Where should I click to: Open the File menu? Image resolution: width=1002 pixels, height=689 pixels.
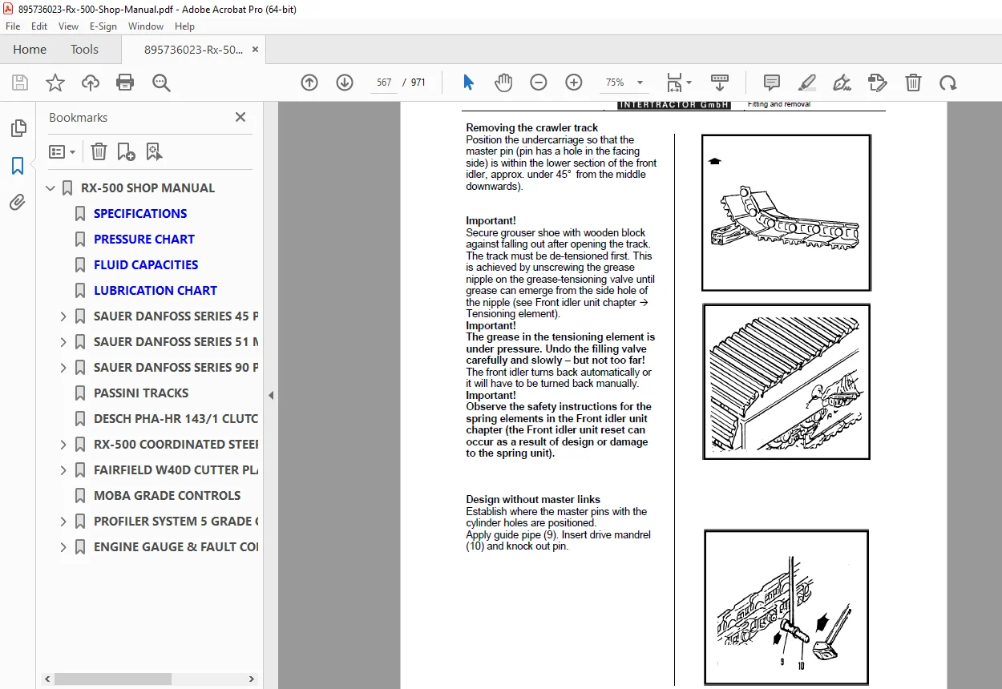click(x=13, y=26)
